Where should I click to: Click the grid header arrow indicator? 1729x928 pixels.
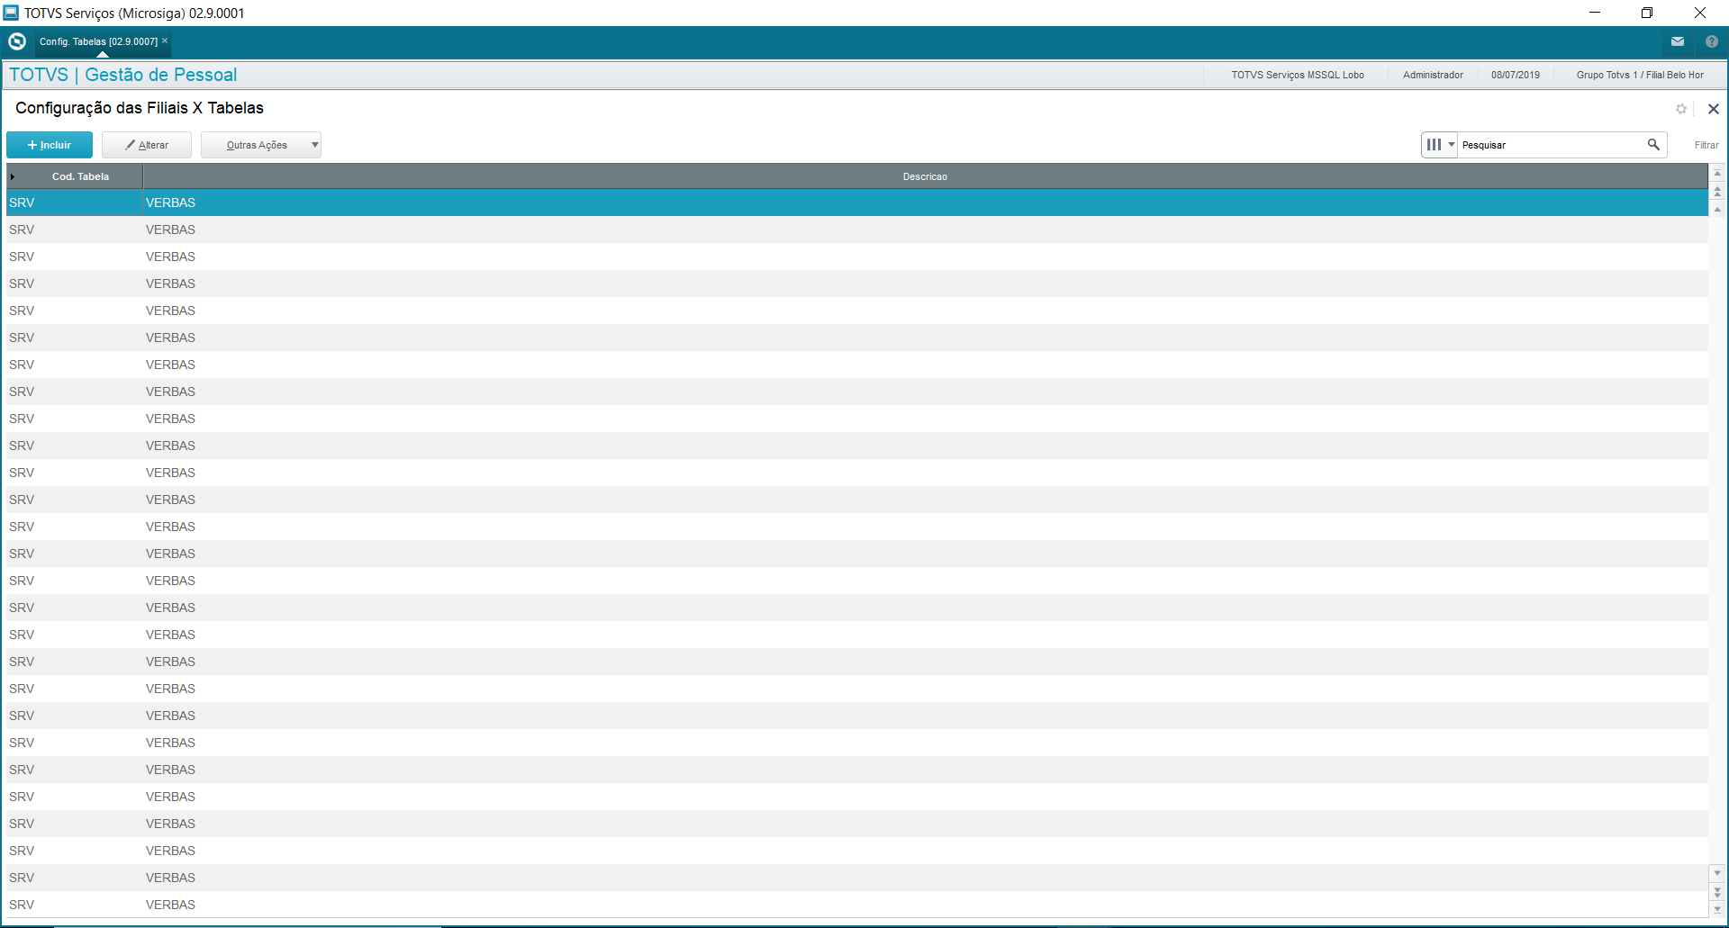(13, 176)
